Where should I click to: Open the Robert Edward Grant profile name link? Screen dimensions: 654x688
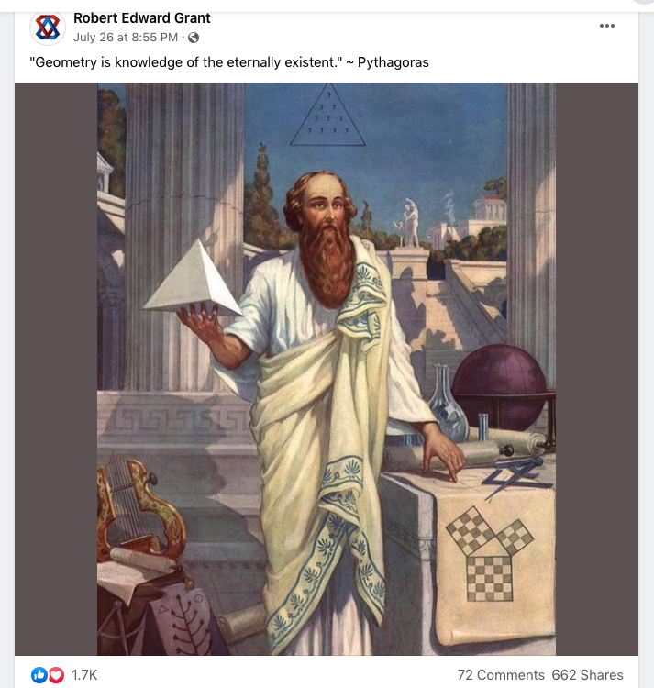(x=141, y=18)
